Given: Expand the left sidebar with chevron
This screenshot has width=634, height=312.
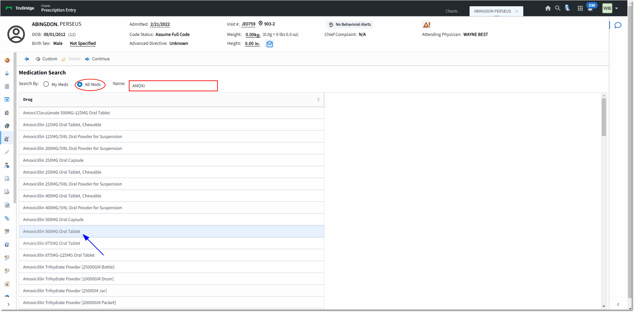Looking at the screenshot, I should click(x=8, y=304).
